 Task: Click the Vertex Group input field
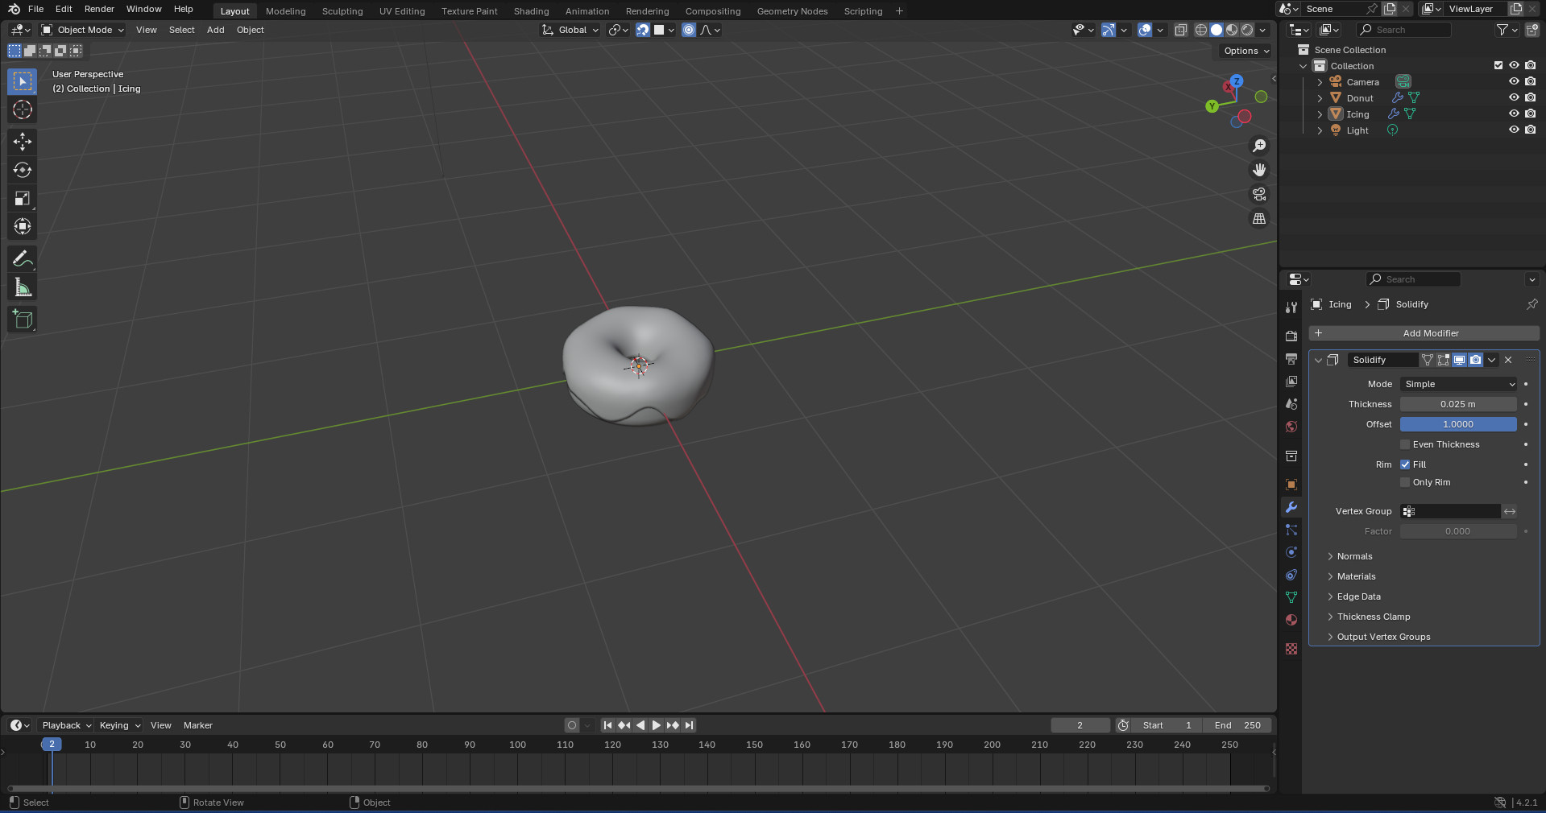coord(1450,511)
